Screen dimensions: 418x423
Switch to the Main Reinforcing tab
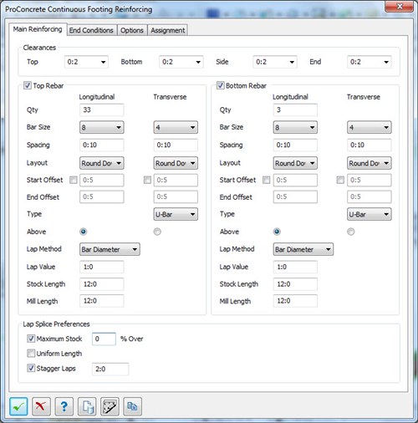click(38, 29)
